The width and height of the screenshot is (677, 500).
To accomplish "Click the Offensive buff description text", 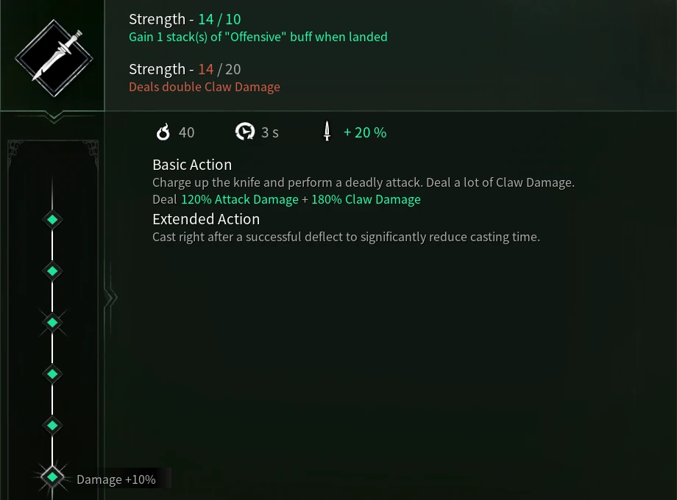I will click(258, 37).
